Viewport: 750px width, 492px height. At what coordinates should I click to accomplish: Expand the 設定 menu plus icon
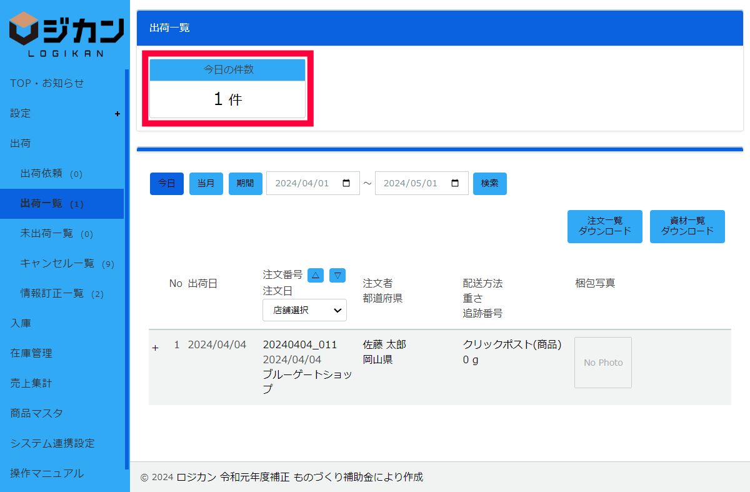click(x=117, y=114)
